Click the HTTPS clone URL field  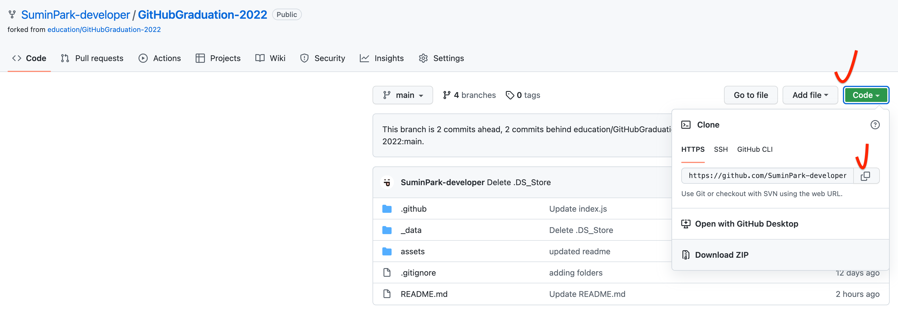coord(767,176)
